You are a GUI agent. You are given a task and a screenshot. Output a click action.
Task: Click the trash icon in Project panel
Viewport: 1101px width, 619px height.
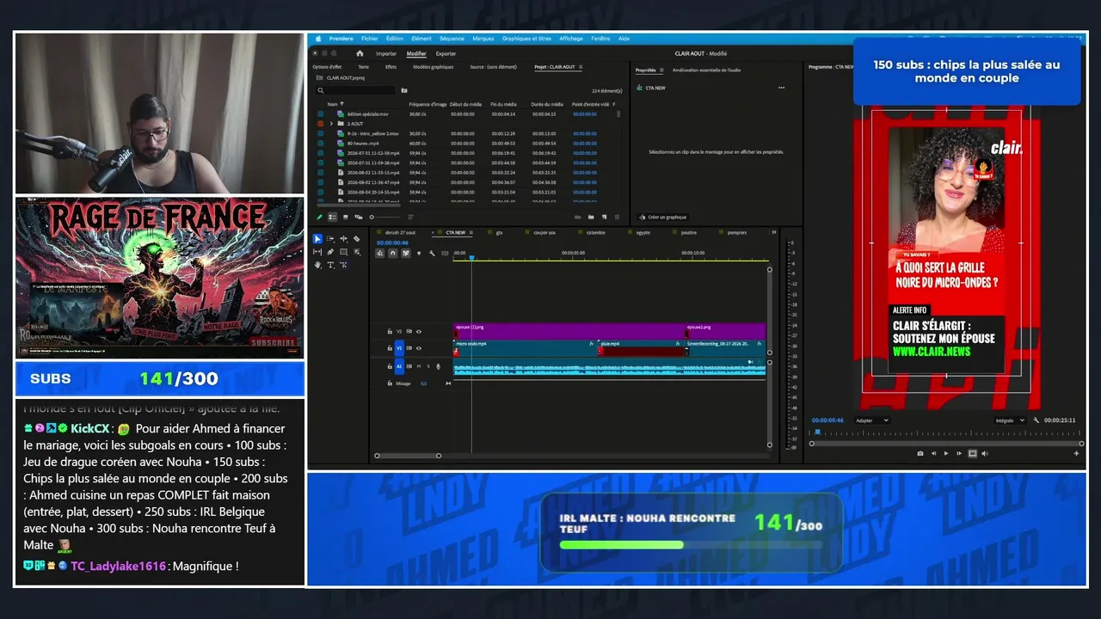point(618,217)
